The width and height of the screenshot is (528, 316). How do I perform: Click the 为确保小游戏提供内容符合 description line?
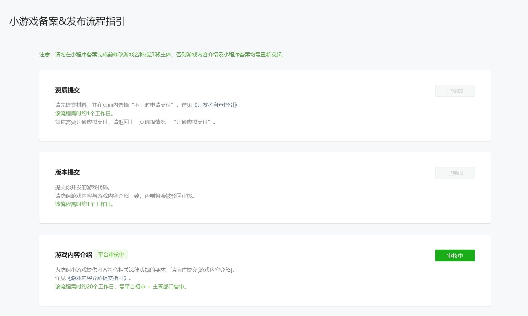pos(125,270)
